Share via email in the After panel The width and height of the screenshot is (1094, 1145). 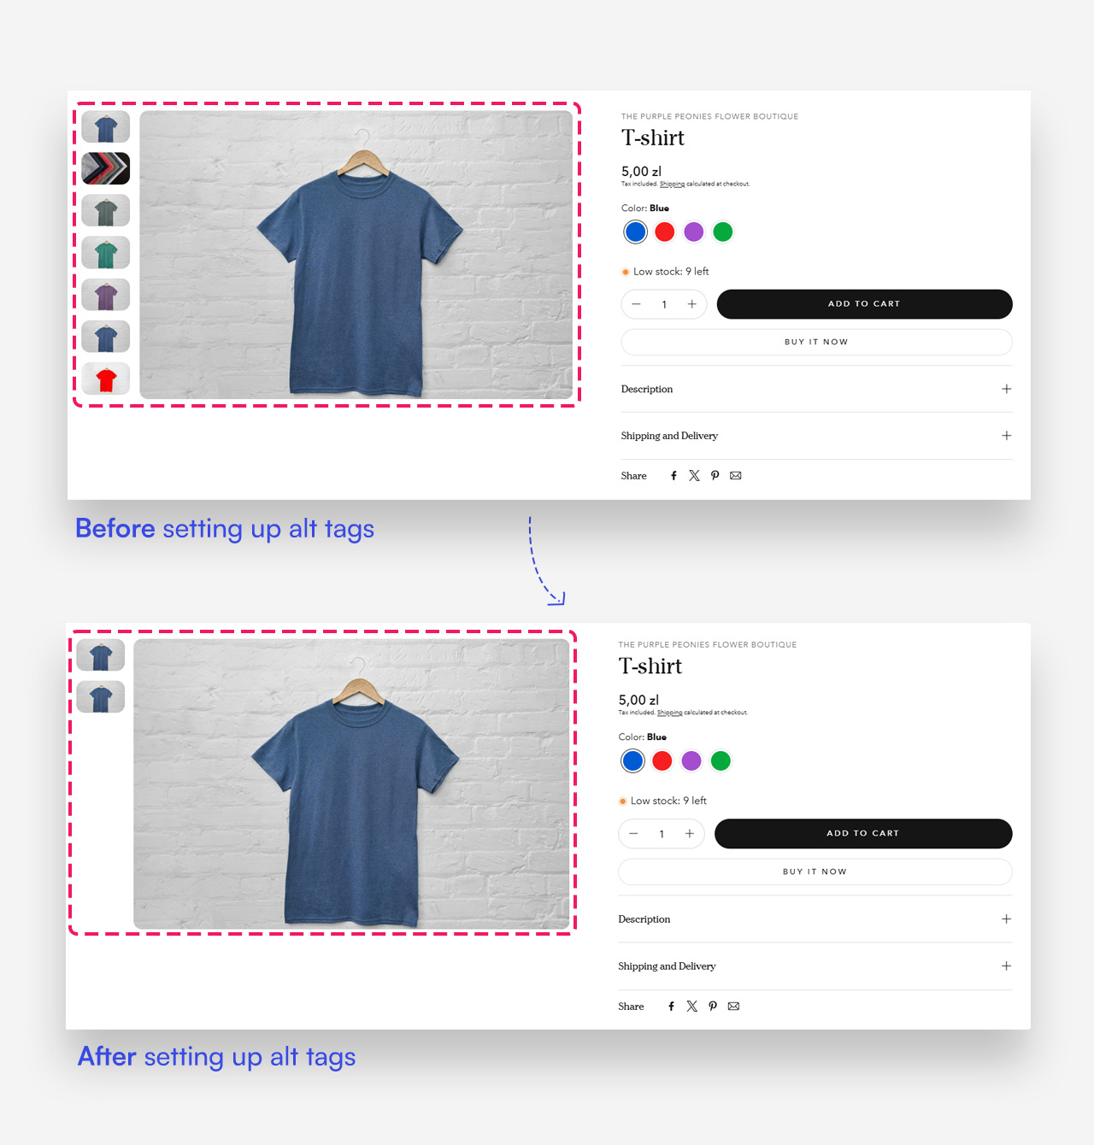tap(733, 1007)
